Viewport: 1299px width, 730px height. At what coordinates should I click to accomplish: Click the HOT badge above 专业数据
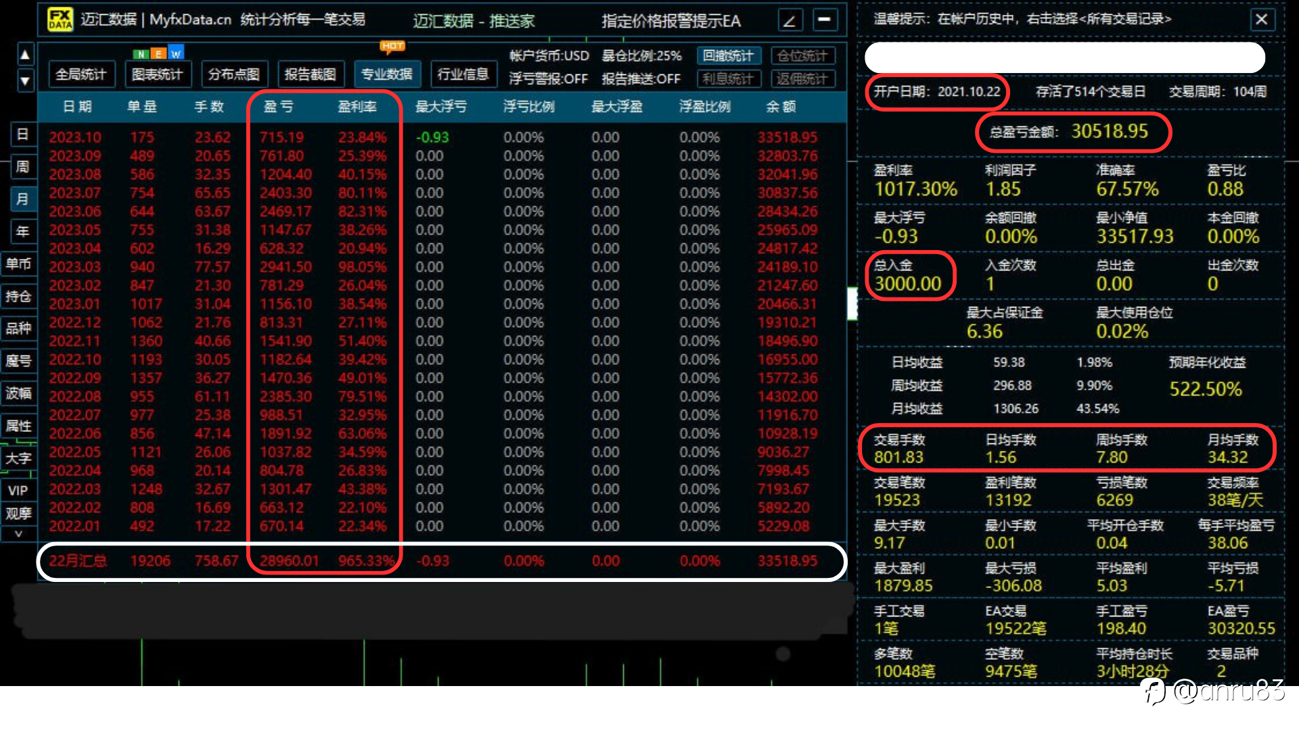point(392,46)
